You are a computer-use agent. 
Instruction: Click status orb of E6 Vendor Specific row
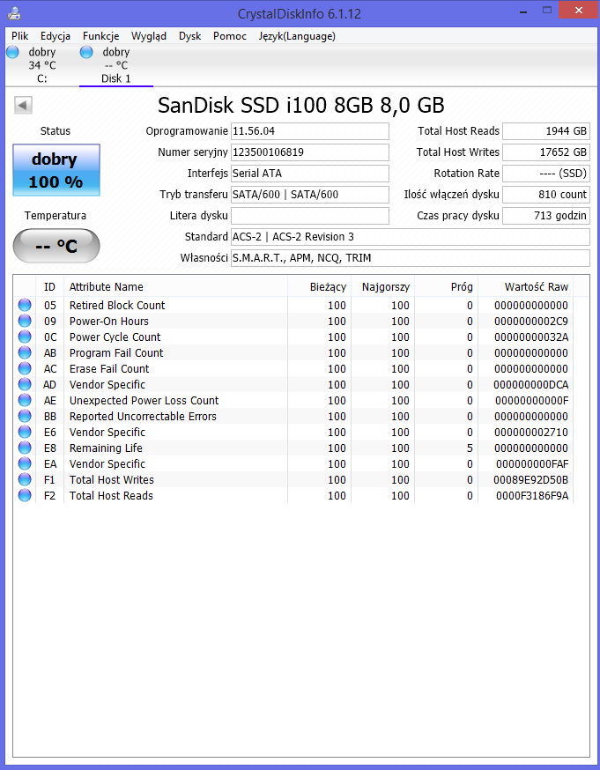25,433
